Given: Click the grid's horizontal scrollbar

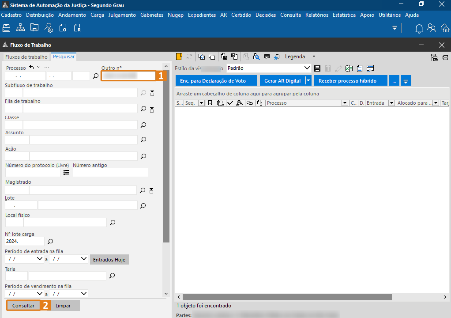Looking at the screenshot, I should click(x=287, y=297).
